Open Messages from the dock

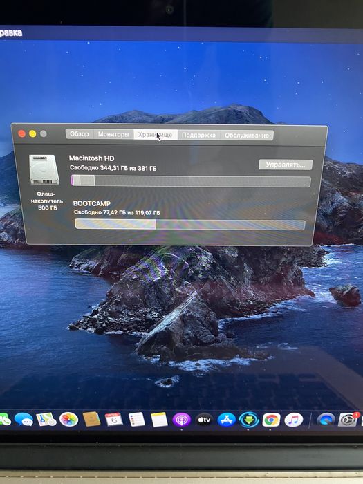[24, 419]
